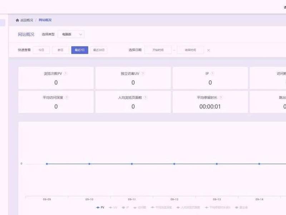The width and height of the screenshot is (286, 215).
Task: Toggle 平均停留时长 series in chart legend
Action: 218,207
